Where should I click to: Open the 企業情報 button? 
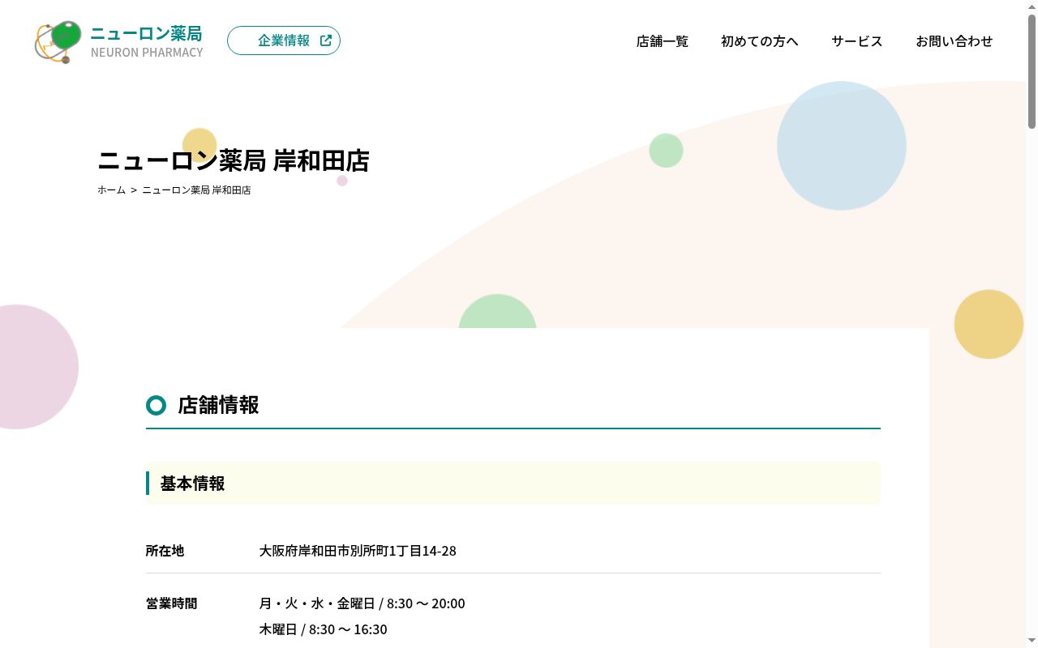[284, 40]
